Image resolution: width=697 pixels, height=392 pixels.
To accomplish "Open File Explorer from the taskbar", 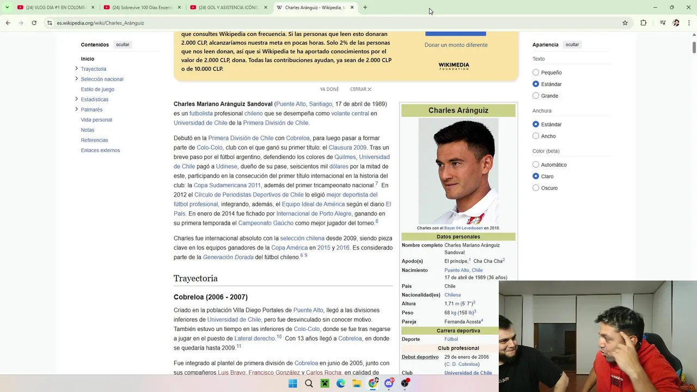I will click(x=357, y=383).
